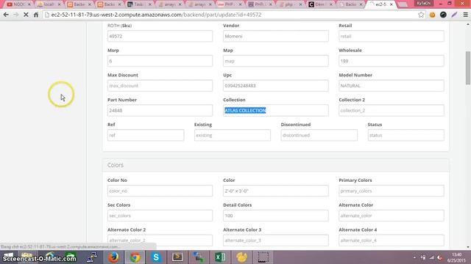Open Chrome from taskbar

(135, 257)
